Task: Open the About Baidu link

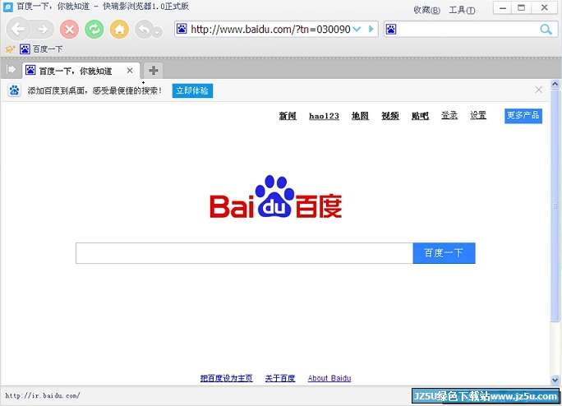Action: click(x=329, y=378)
